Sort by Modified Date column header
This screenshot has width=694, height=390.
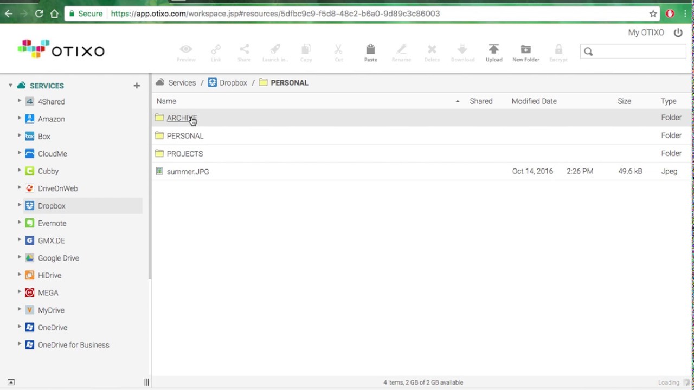(x=534, y=101)
